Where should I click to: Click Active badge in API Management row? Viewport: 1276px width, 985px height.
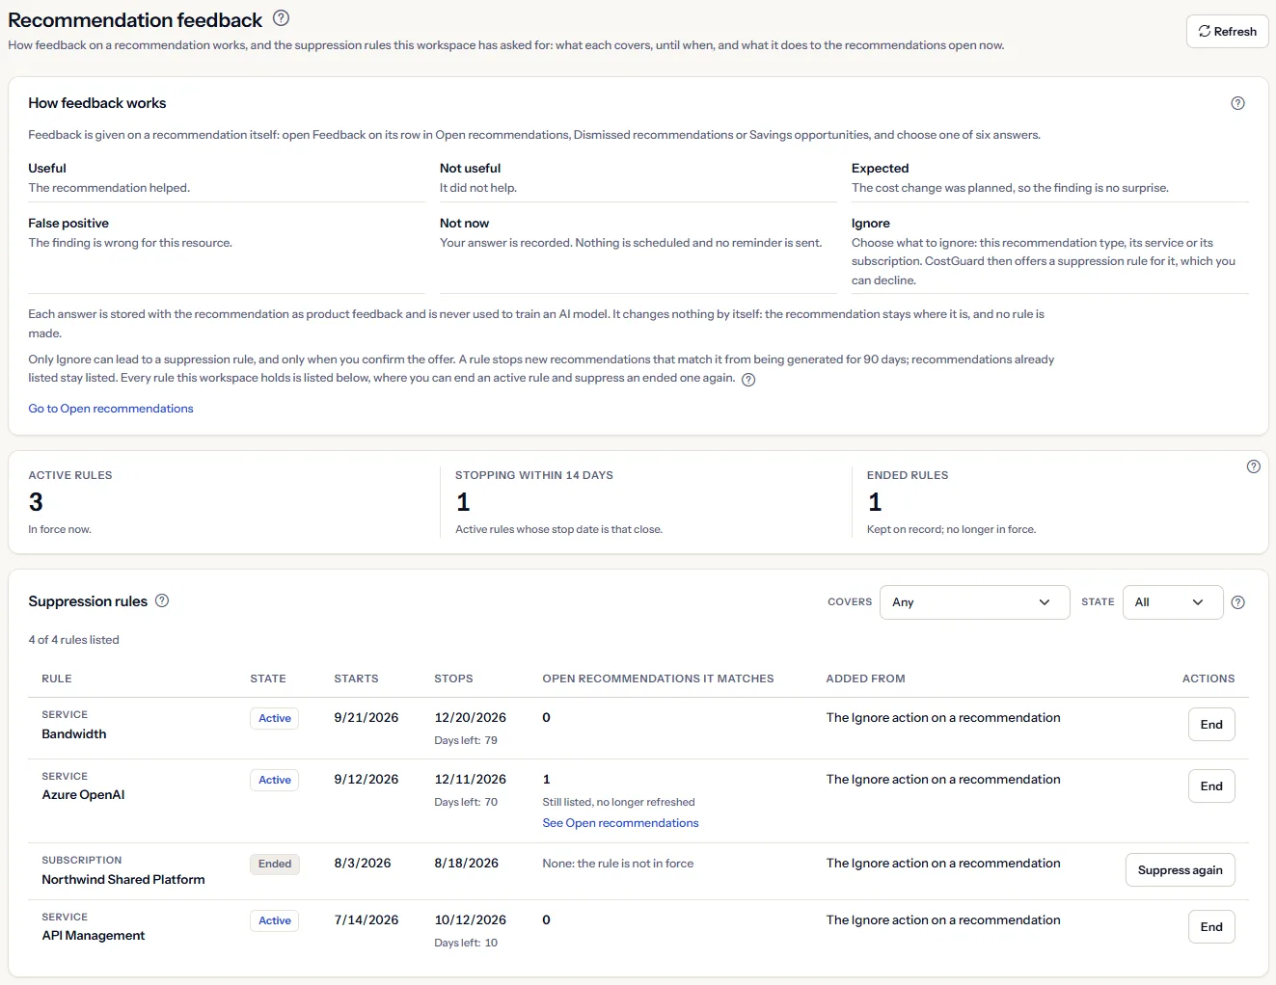275,920
